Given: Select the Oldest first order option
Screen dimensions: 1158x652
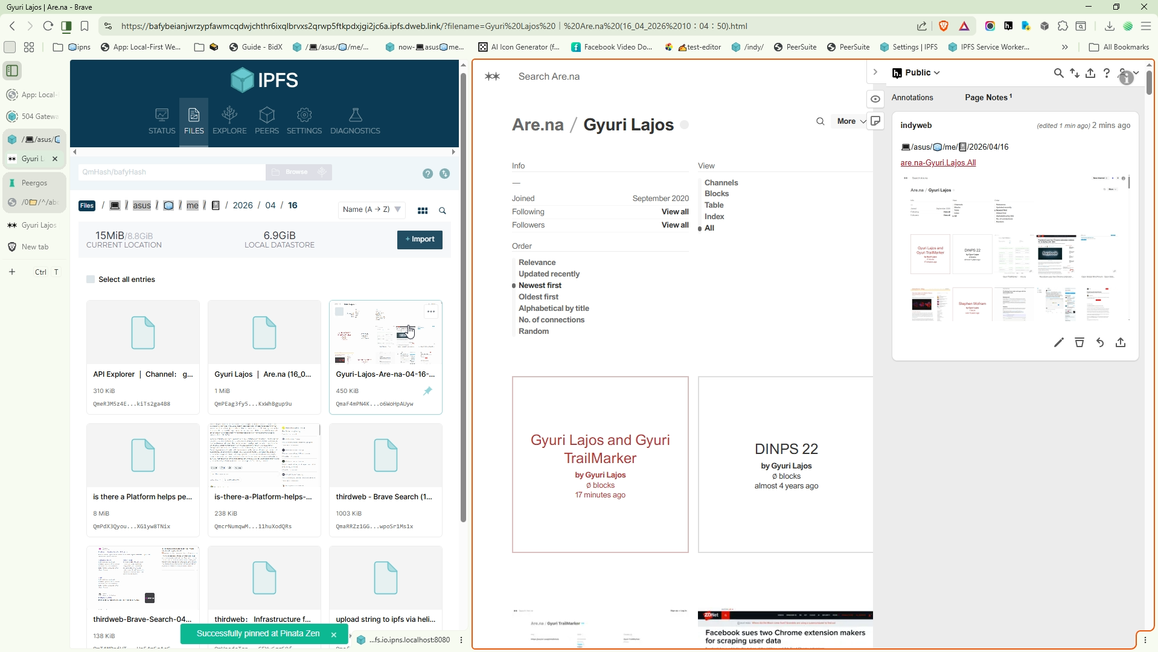Looking at the screenshot, I should [x=539, y=297].
